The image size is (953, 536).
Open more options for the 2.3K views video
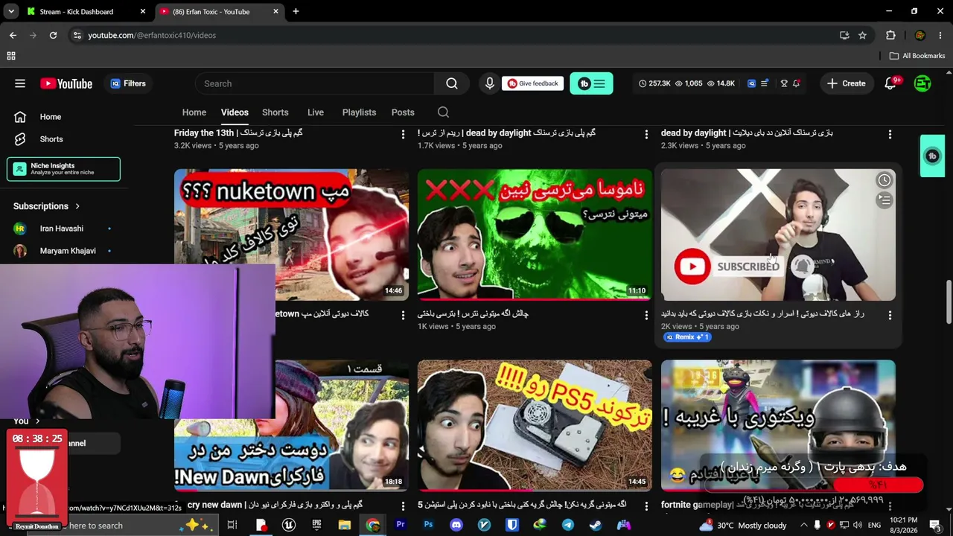pos(890,134)
